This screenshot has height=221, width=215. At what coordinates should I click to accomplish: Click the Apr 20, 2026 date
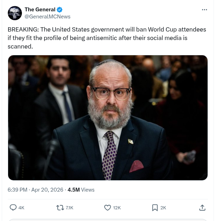tap(47, 190)
